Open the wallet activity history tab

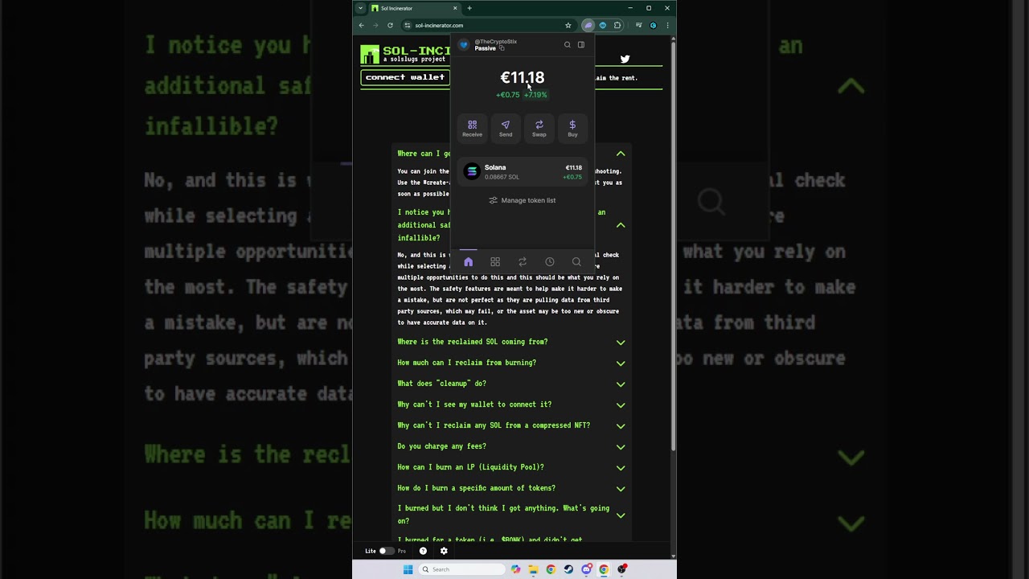click(x=550, y=262)
